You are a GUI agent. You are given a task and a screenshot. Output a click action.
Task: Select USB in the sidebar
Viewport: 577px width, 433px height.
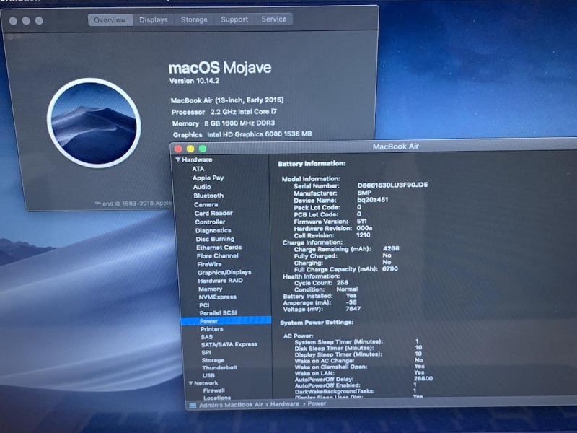click(x=208, y=375)
